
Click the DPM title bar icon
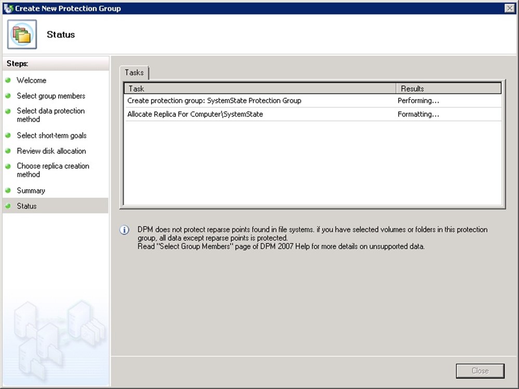[8, 8]
